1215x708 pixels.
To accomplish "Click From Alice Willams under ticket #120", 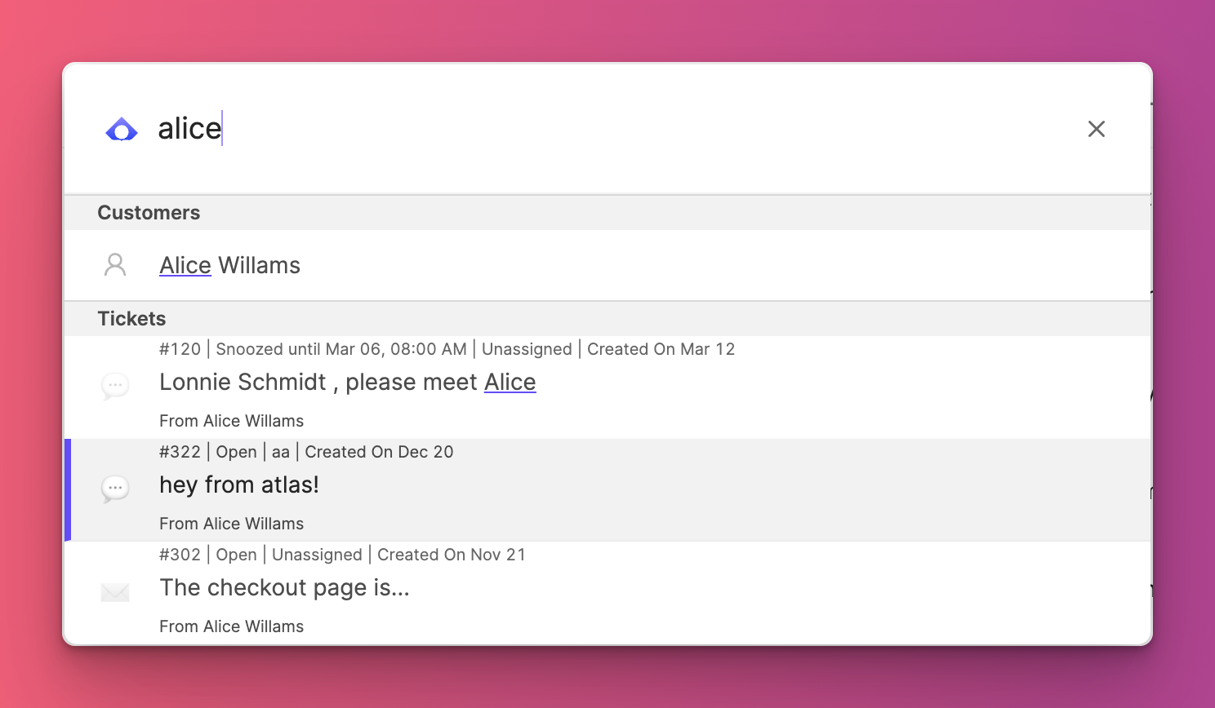I will tap(231, 421).
